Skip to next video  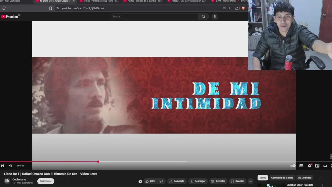coord(3,166)
